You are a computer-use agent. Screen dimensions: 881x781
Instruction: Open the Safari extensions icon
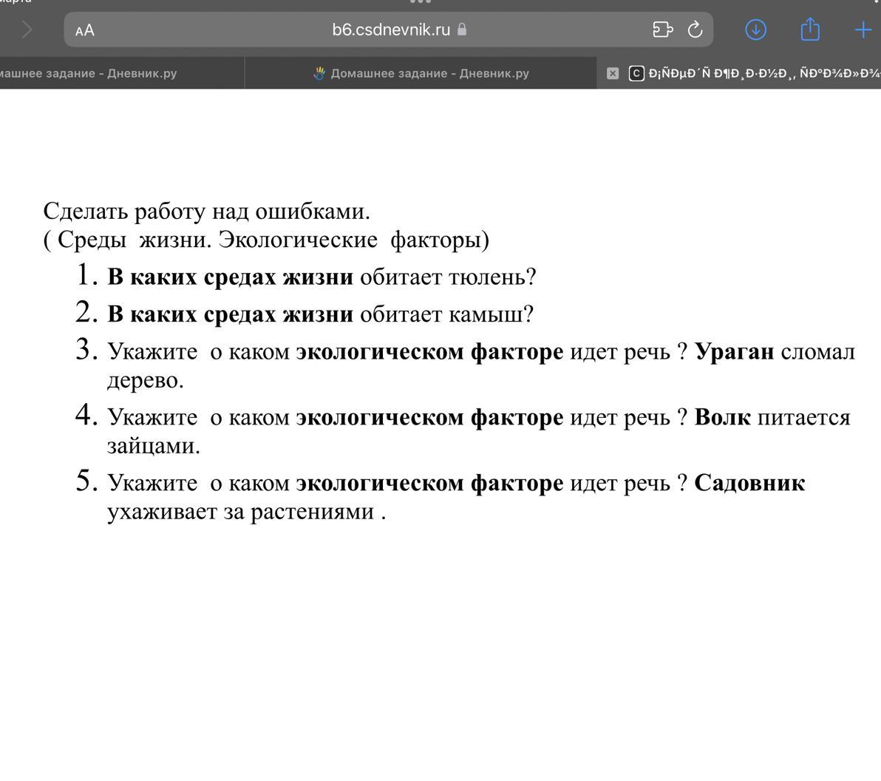tap(662, 30)
